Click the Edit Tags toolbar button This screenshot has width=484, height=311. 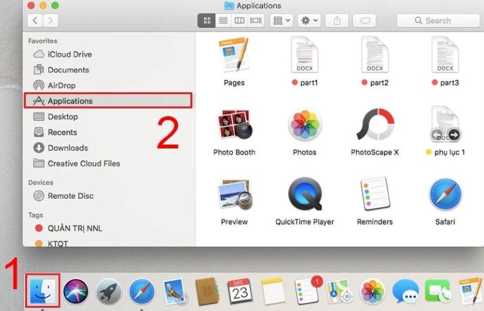coord(365,21)
